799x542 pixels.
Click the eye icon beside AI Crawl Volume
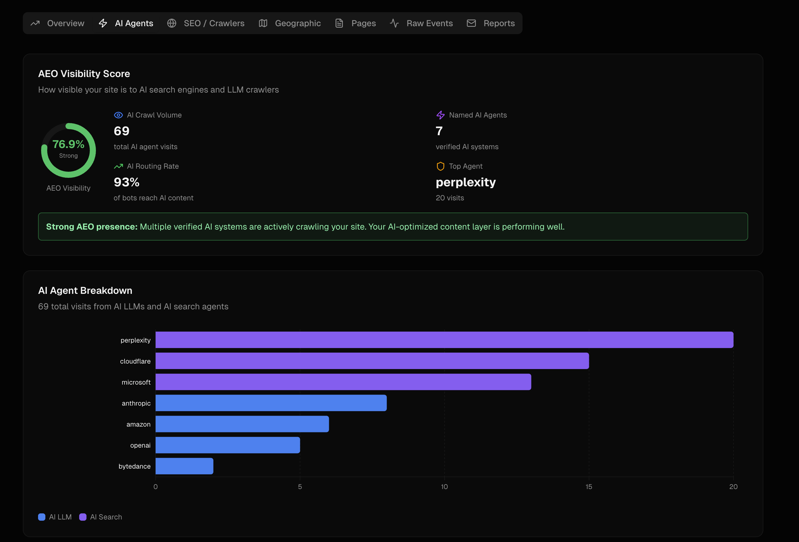(x=118, y=115)
